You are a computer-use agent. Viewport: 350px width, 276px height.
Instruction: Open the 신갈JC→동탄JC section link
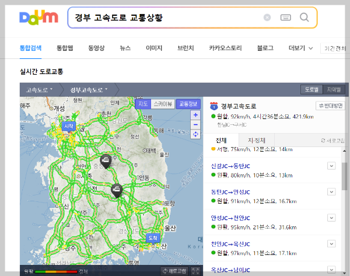point(230,166)
